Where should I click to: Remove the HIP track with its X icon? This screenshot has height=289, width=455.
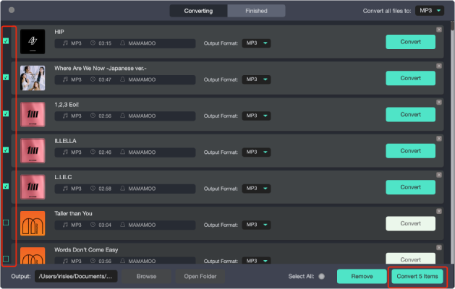coord(439,30)
